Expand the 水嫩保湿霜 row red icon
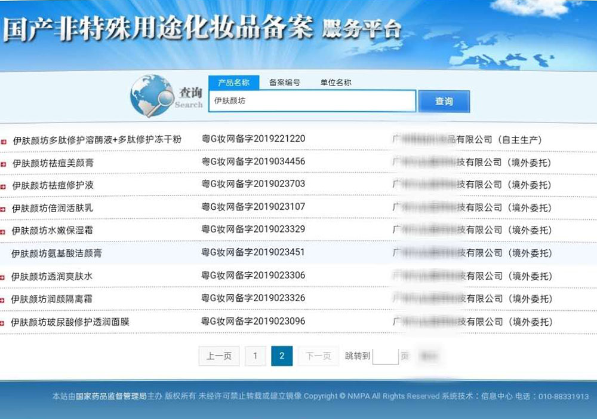This screenshot has height=419, width=597. (x=2, y=232)
